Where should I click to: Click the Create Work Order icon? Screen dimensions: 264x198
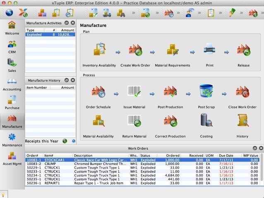(x=135, y=50)
